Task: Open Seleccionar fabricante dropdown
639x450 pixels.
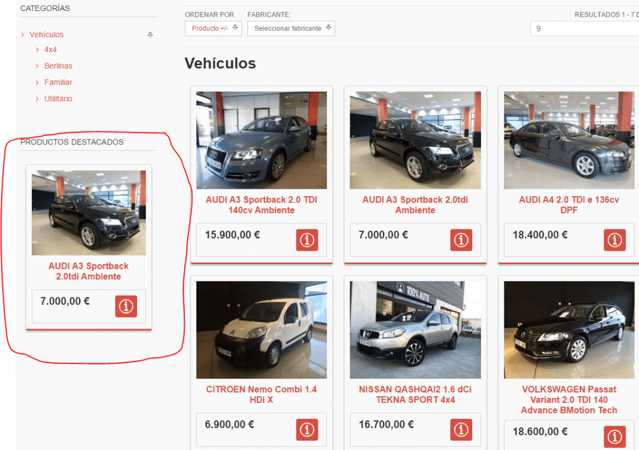Action: click(291, 28)
